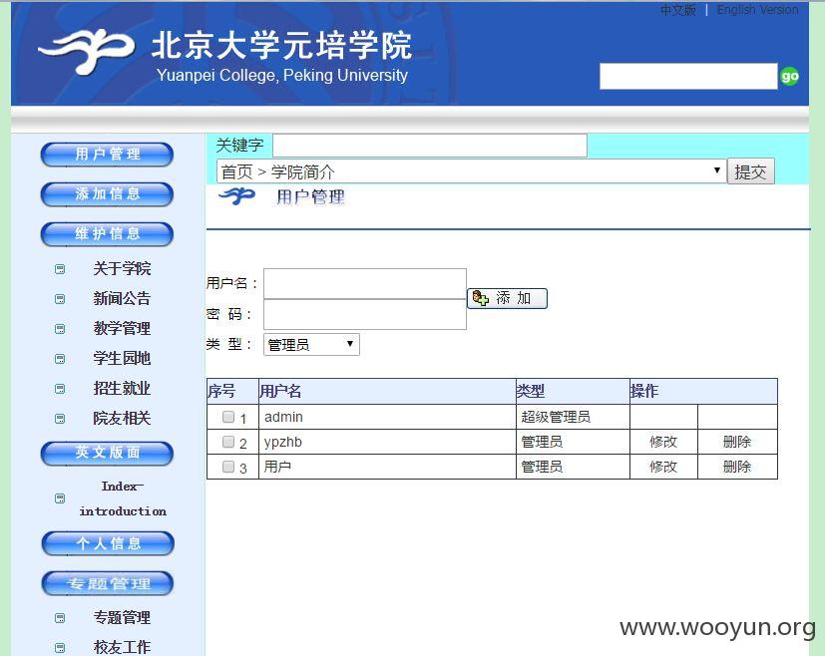Focus the 密码 password input field
Viewport: 825px width, 656px height.
(x=365, y=314)
